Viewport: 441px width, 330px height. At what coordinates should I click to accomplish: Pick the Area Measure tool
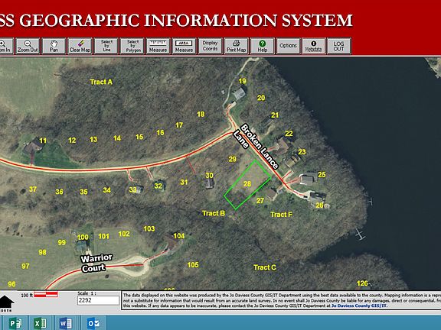[184, 46]
